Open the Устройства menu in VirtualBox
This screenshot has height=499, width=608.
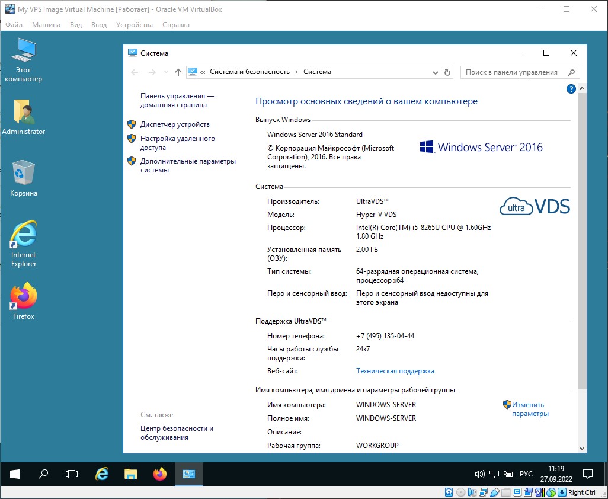134,25
